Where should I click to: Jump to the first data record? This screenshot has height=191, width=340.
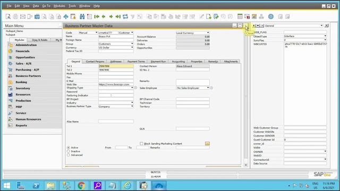point(97,16)
